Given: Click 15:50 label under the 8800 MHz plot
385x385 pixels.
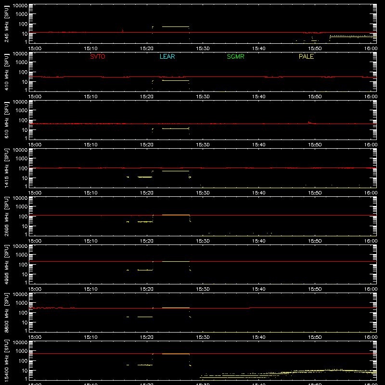Looking at the screenshot, I should click(315, 337).
